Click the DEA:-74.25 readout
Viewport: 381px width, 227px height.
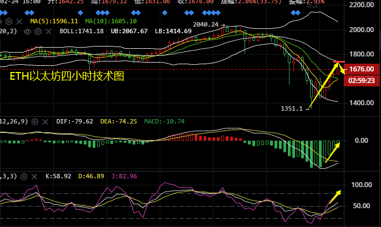click(x=119, y=121)
